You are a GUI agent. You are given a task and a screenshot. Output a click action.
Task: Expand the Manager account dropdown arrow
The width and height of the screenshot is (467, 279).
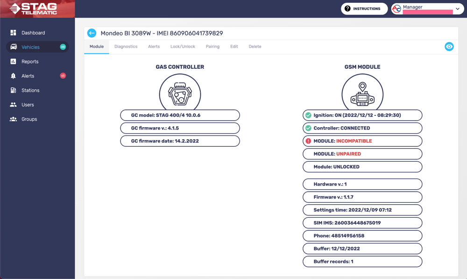tap(458, 9)
